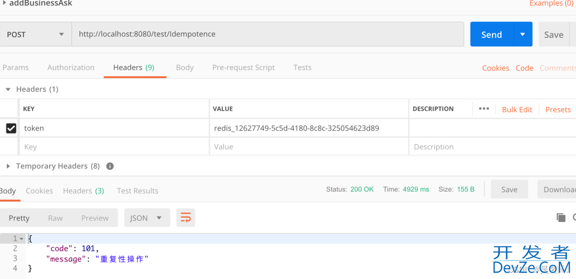Select the request Headers (9) tab
576x279 pixels.
coord(134,68)
